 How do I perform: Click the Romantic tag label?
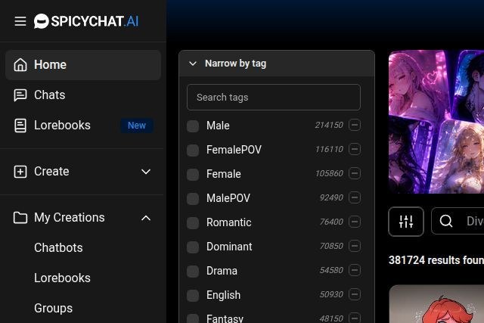pos(228,222)
